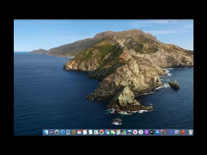Launch Siri from the Dock
Screen dimensions: 207x155
coord(51,132)
